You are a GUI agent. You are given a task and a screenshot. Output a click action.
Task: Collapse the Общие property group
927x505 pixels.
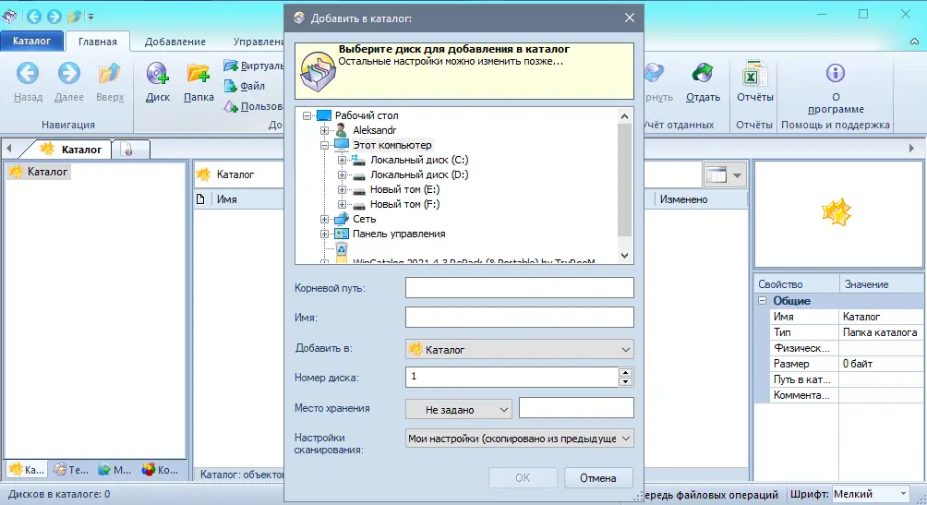pos(762,300)
